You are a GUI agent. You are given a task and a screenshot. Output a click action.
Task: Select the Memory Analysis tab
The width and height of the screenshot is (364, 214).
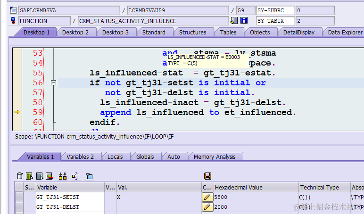click(x=215, y=156)
